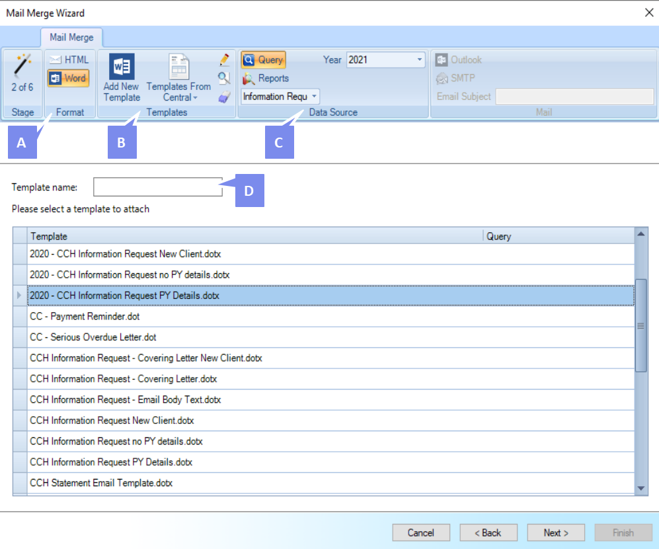Image resolution: width=659 pixels, height=549 pixels.
Task: Click scroll down arrow of template list
Action: 641,488
